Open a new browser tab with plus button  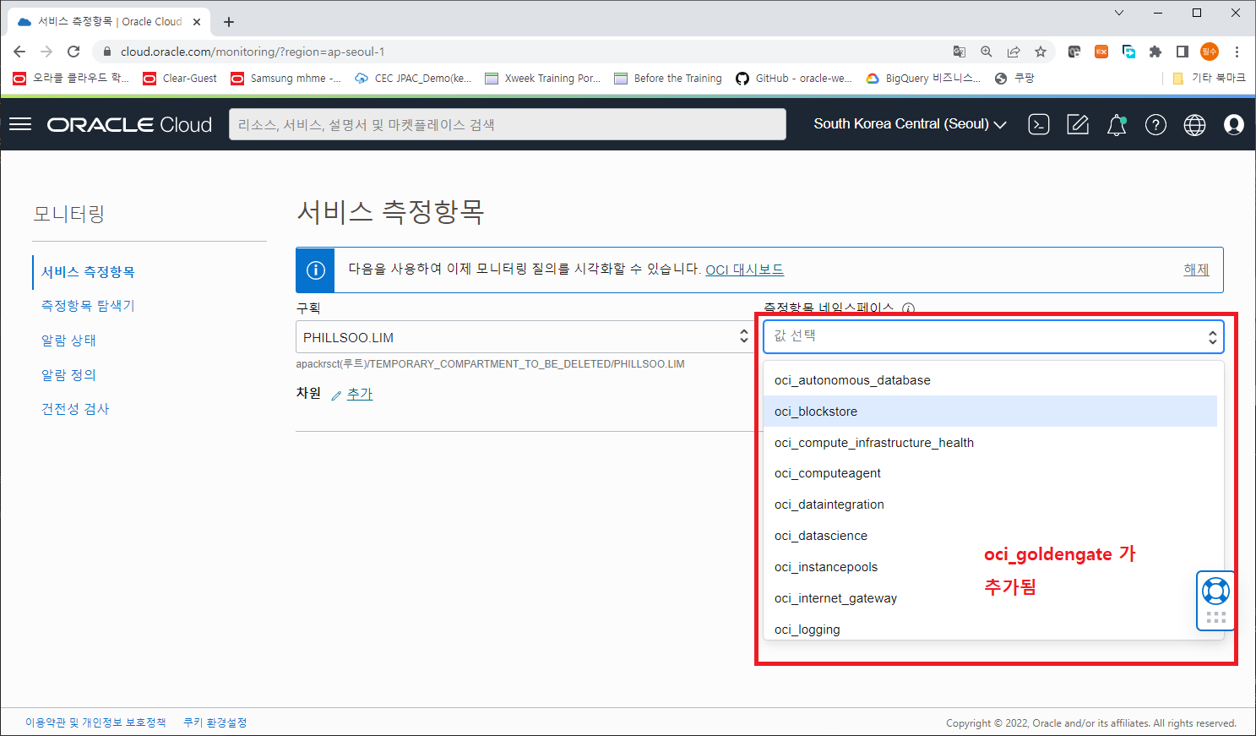click(x=229, y=22)
